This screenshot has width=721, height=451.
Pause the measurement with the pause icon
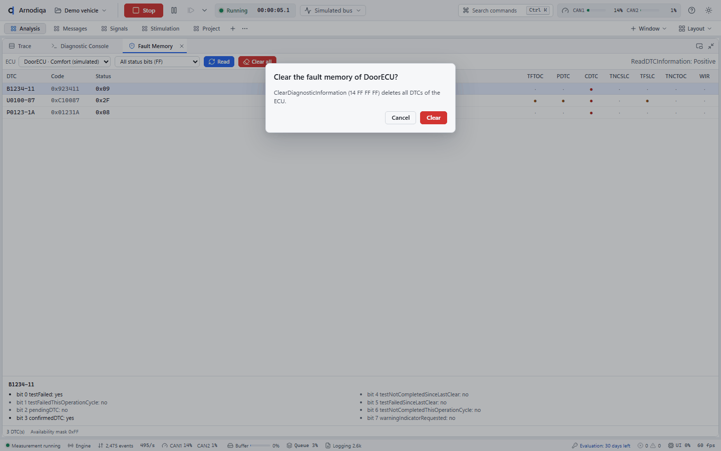174,11
